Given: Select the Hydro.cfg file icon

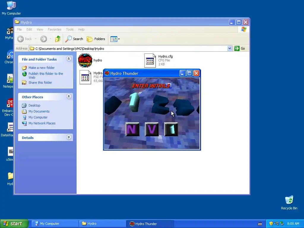Looking at the screenshot, I should pyautogui.click(x=150, y=61).
